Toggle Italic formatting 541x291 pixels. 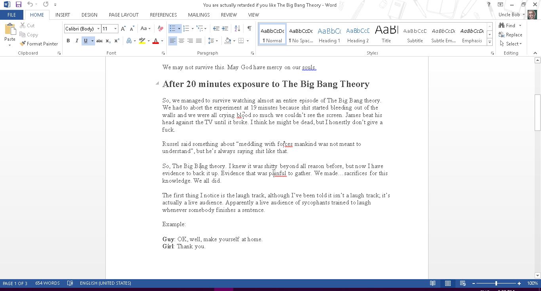click(77, 41)
